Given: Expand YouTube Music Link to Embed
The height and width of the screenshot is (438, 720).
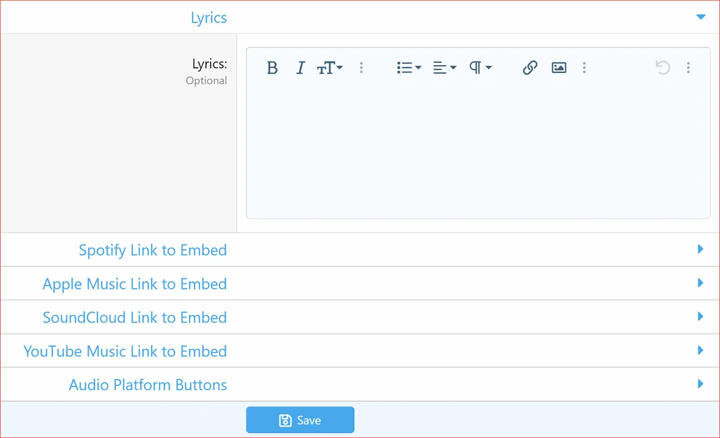Looking at the screenshot, I should pos(700,350).
